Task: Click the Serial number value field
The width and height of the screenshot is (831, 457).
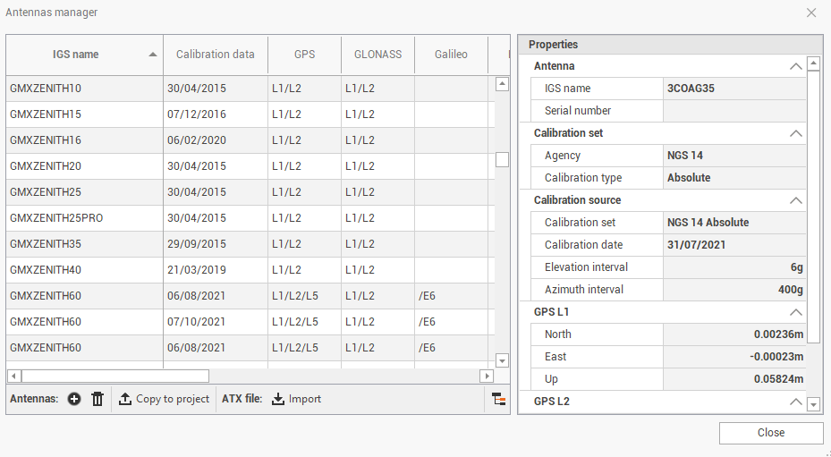Action: pos(733,111)
